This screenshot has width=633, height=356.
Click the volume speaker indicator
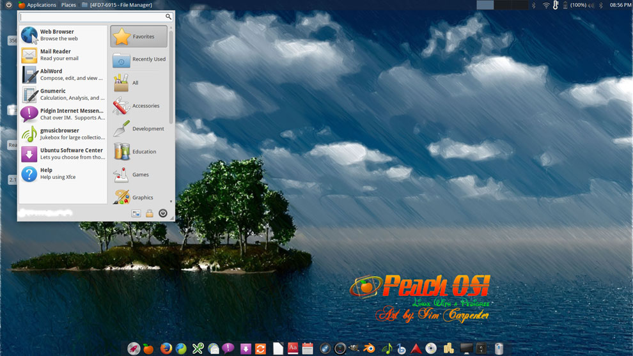tap(591, 5)
